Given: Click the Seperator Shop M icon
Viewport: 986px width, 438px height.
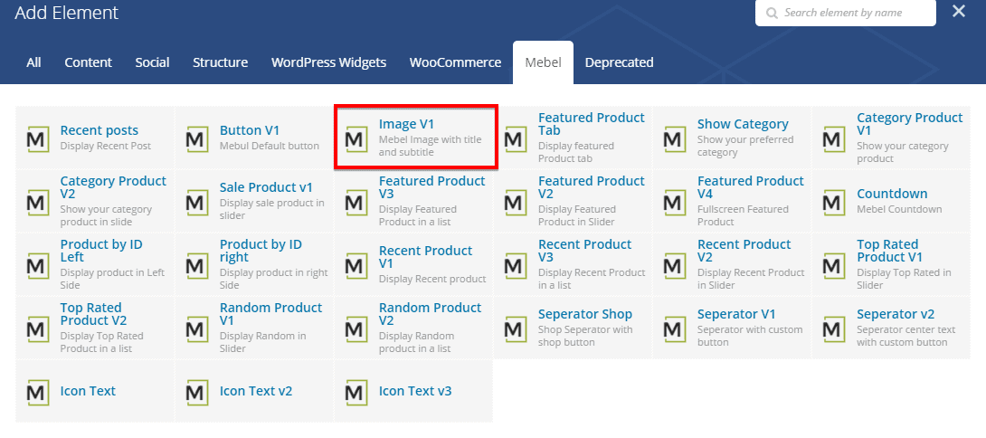Looking at the screenshot, I should coord(515,328).
